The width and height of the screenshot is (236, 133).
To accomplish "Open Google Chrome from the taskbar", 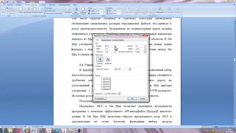I will pos(26,130).
